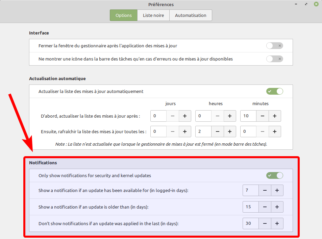Click the D'abord minutes field showing 10
The image size is (322, 239).
(x=248, y=116)
